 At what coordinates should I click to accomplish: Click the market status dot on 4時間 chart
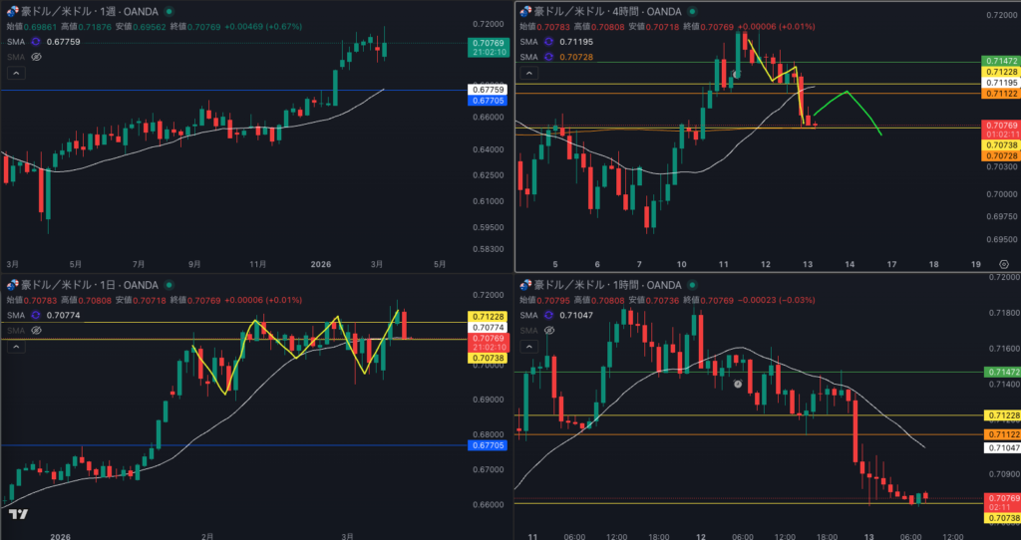pos(693,12)
